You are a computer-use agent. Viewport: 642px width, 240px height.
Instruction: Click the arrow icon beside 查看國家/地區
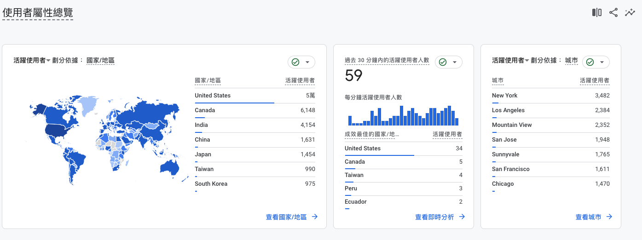315,217
